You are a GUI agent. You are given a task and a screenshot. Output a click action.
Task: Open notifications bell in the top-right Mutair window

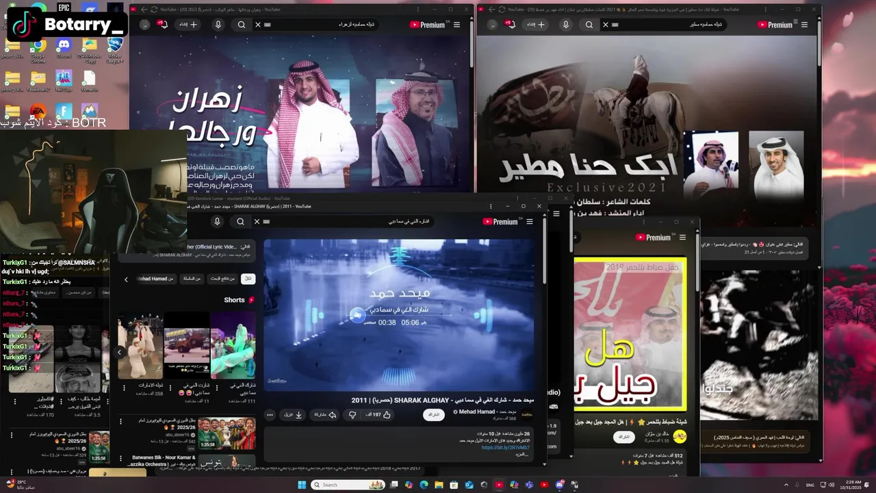coord(510,24)
